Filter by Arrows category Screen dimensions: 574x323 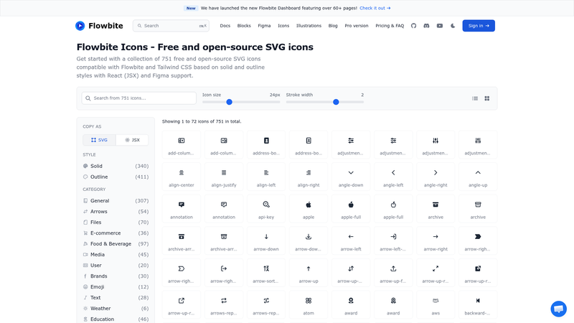click(116, 211)
